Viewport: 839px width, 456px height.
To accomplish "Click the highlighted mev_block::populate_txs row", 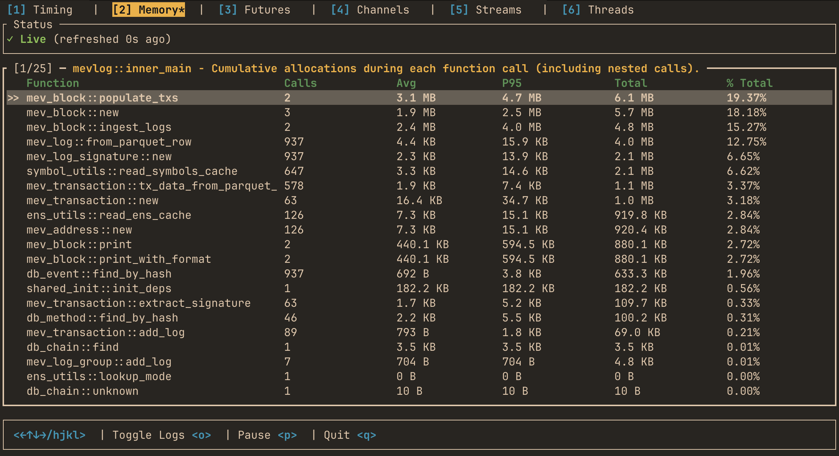I will point(102,98).
